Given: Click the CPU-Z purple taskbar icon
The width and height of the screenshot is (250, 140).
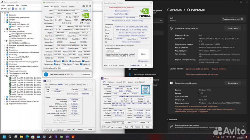Looking at the screenshot, I should tap(67, 137).
